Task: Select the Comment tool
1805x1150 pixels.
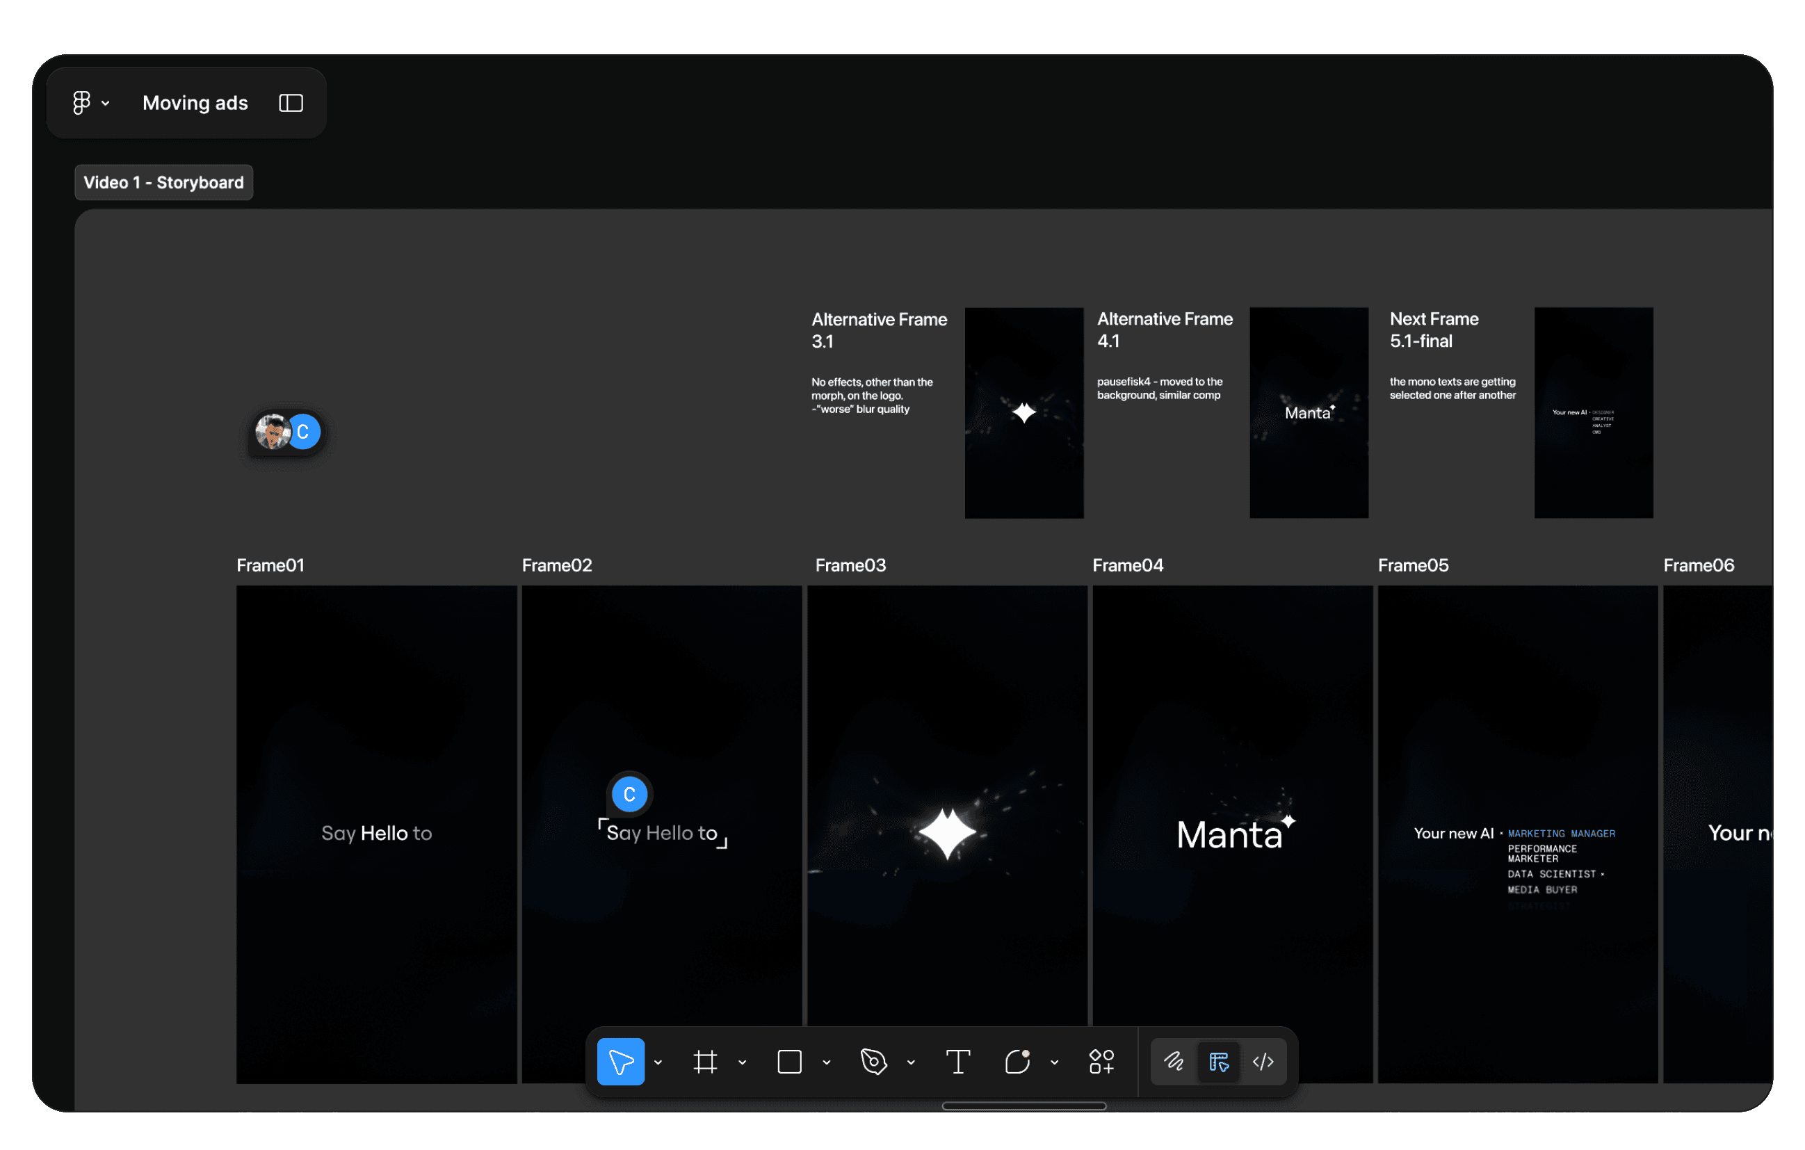Action: point(1017,1062)
